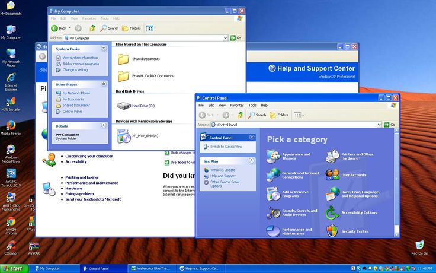This screenshot has height=273, width=436.
Task: Launch Mozilla Firefox from the desktop
Action: (x=10, y=126)
